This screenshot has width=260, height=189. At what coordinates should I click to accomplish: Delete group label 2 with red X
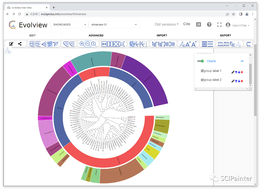click(242, 81)
